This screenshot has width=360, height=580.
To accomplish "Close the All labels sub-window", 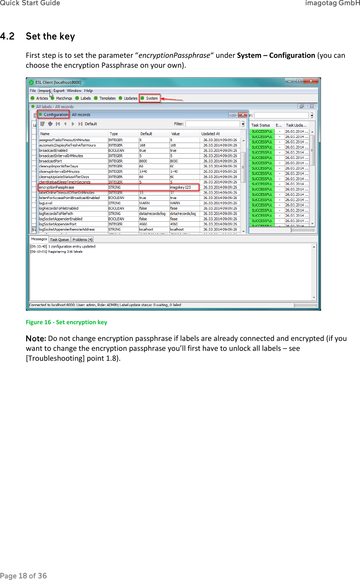I will 312,106.
